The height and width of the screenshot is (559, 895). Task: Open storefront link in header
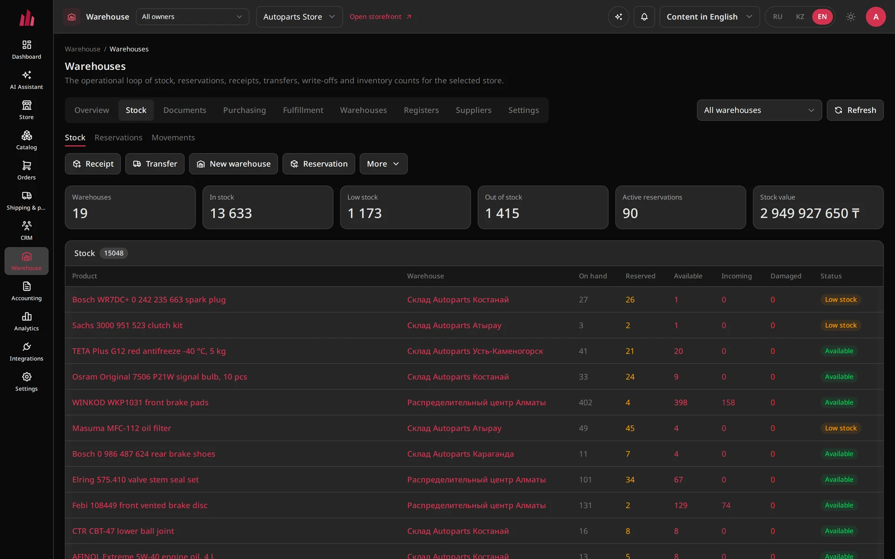point(380,17)
